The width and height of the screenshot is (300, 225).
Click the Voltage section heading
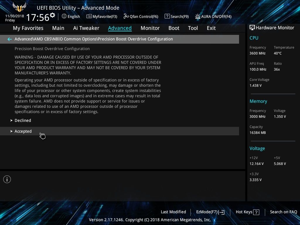[x=257, y=149]
